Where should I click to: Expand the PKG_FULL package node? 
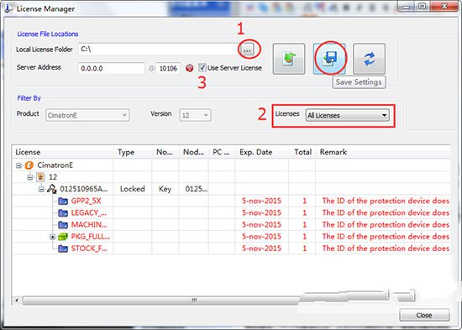[x=52, y=237]
